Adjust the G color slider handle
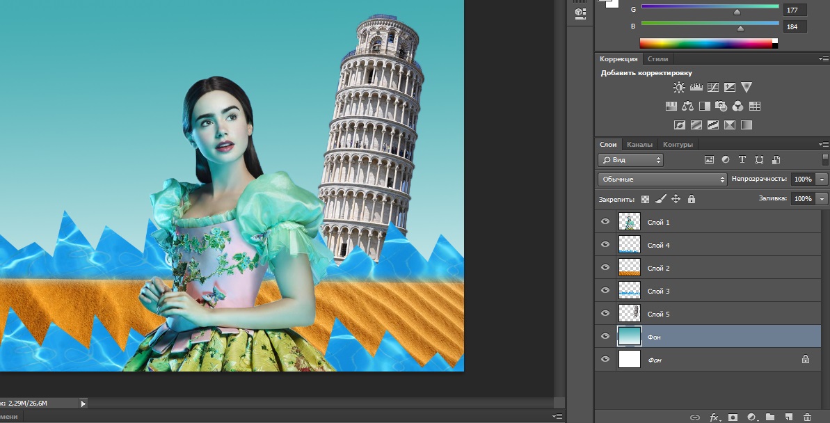This screenshot has height=423, width=830. (737, 12)
